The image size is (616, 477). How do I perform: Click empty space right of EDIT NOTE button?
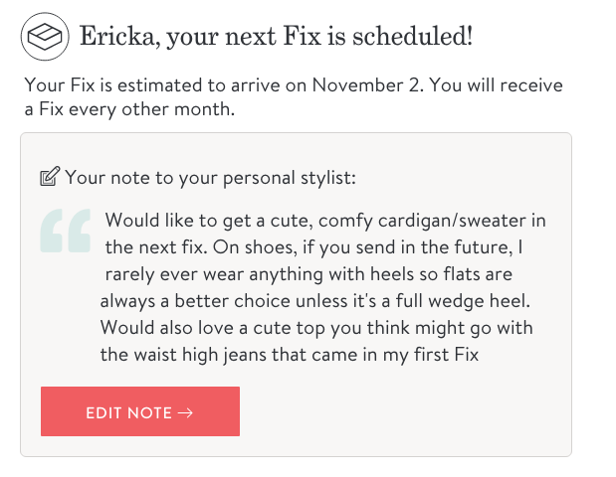pos(398,411)
